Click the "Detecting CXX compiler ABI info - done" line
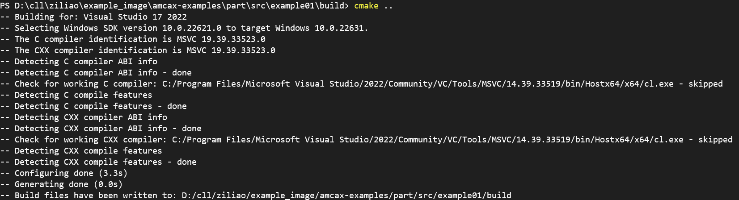The image size is (739, 200). point(108,129)
